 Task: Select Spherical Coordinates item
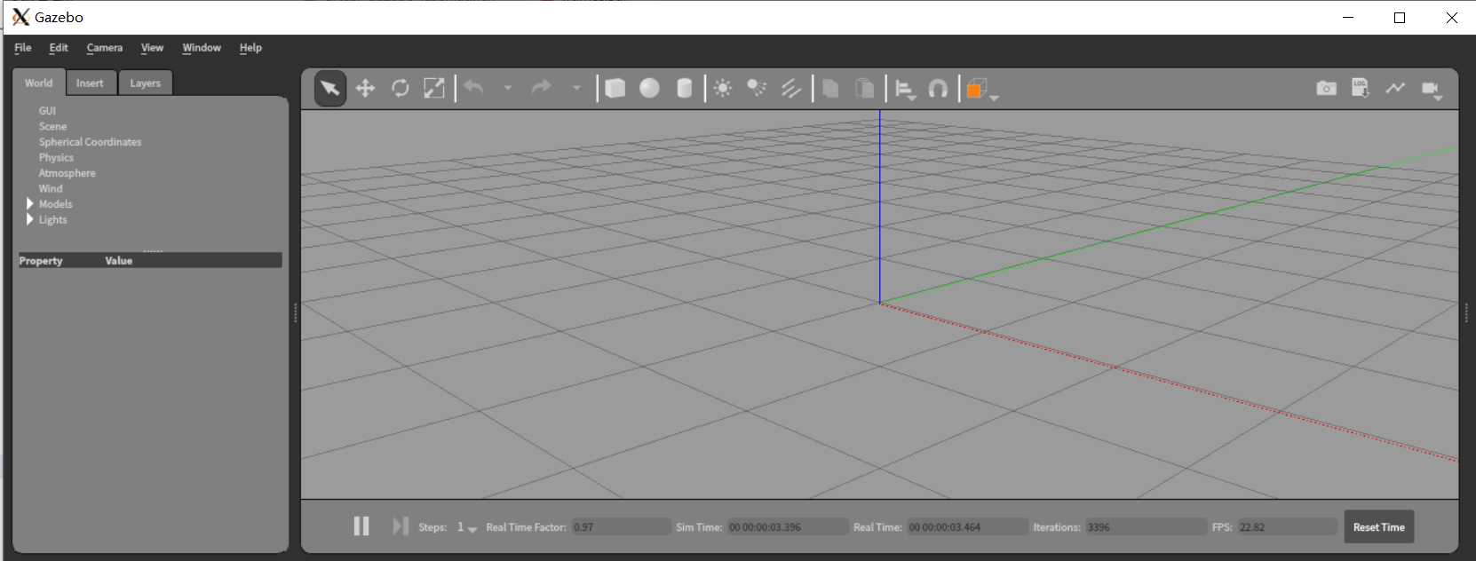coord(90,142)
